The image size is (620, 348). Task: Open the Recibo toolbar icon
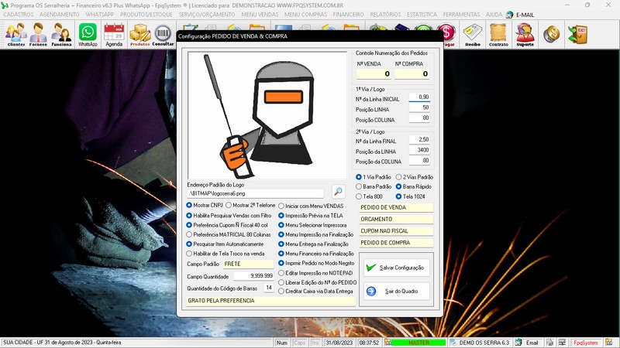473,35
